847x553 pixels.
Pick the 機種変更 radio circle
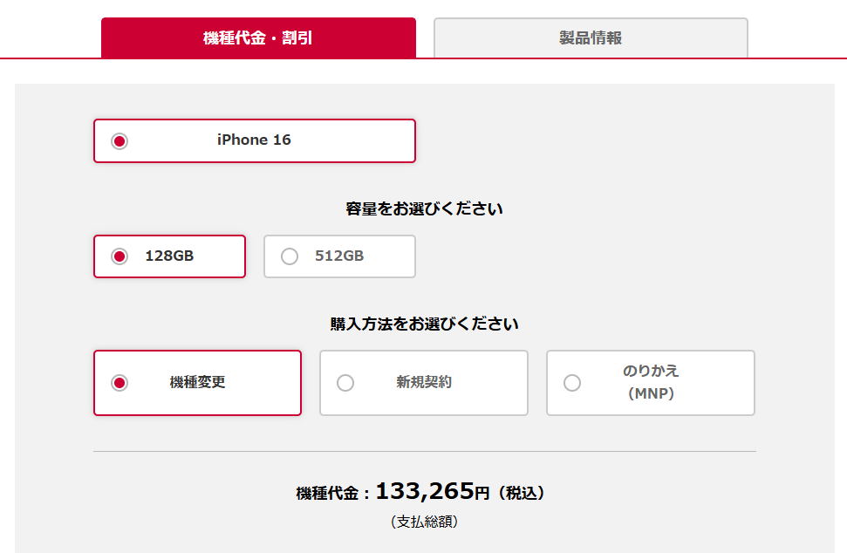click(x=120, y=383)
